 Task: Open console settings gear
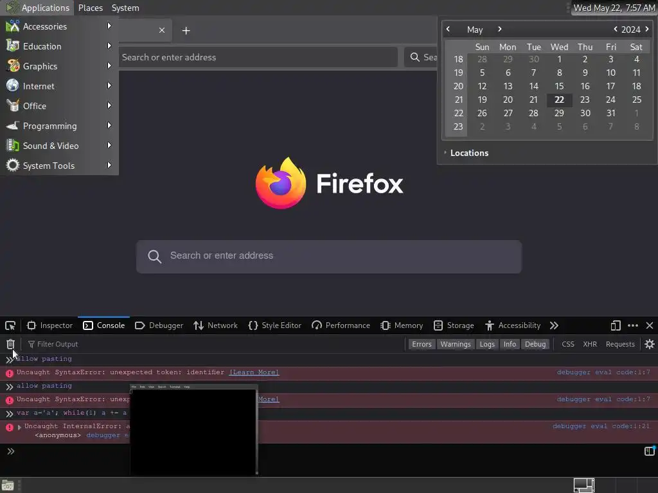650,344
